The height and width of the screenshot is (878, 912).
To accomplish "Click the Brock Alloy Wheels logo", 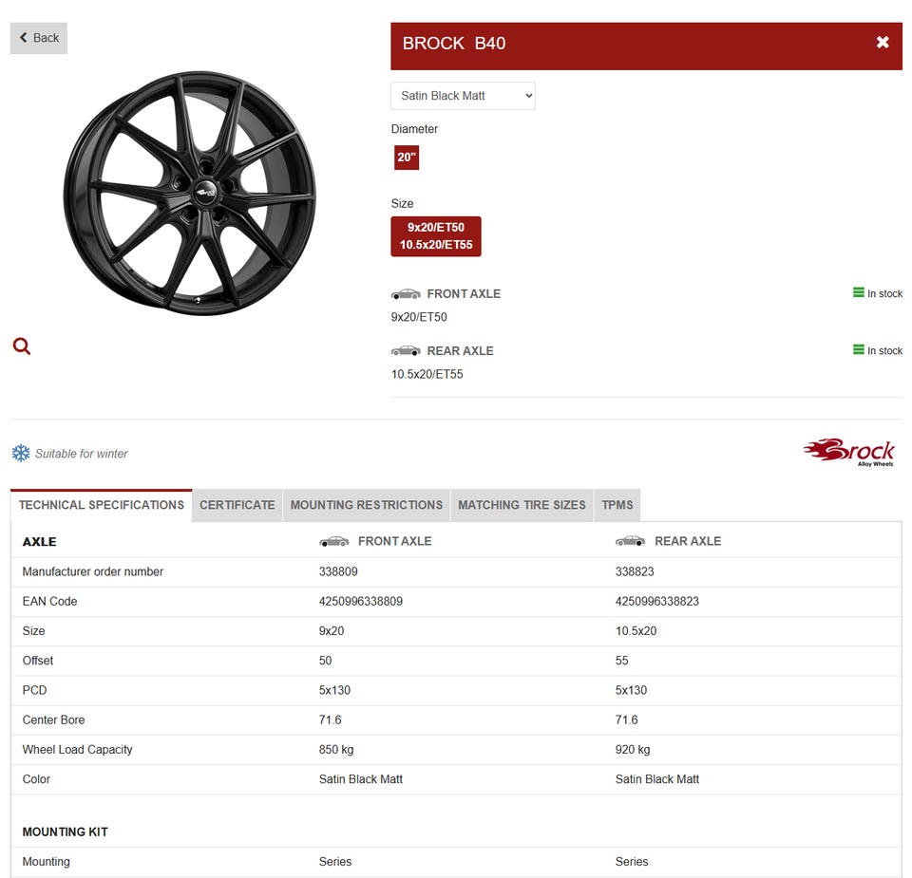I will 849,452.
